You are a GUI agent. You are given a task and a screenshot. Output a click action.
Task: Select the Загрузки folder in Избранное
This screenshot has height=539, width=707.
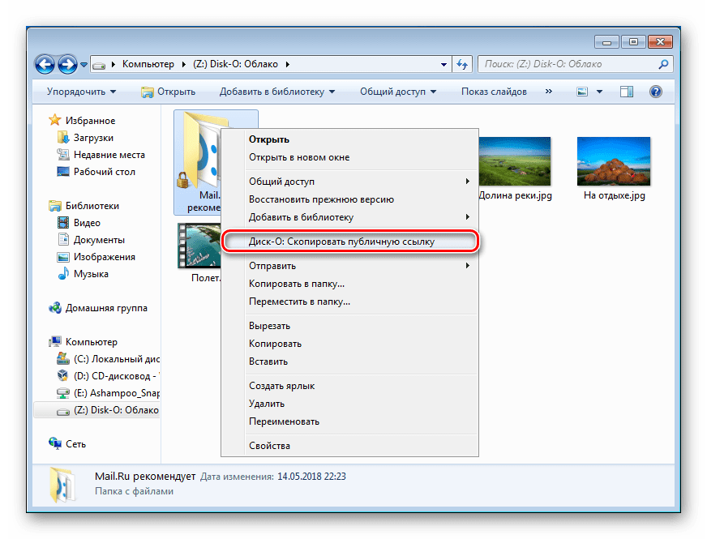[x=92, y=138]
